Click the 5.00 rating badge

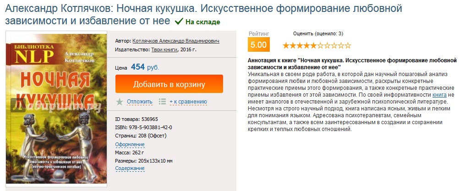[258, 45]
